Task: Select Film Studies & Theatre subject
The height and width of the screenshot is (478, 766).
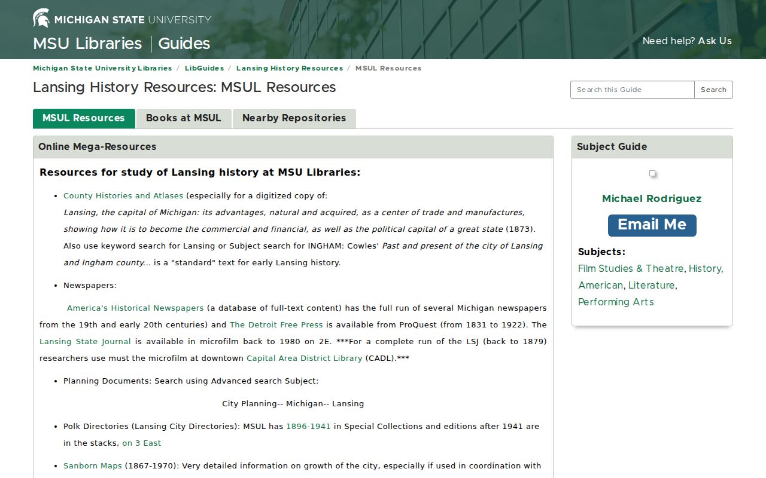Action: [631, 268]
